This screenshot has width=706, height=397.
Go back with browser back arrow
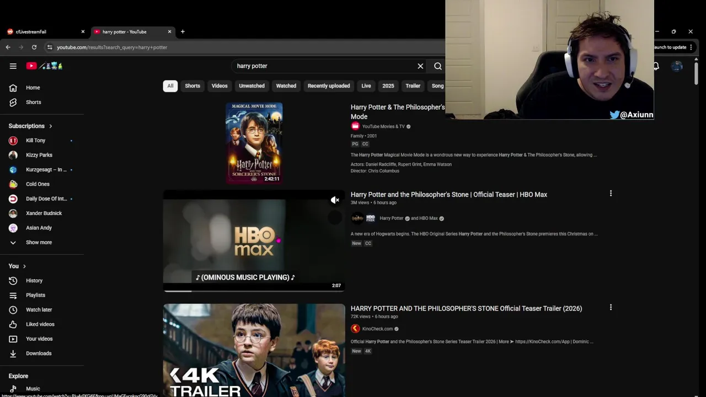(8, 47)
